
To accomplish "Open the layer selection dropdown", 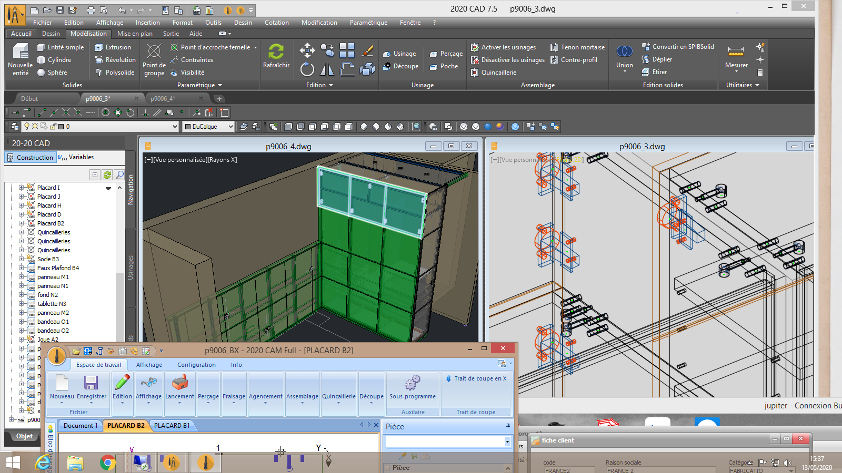I will [x=175, y=126].
